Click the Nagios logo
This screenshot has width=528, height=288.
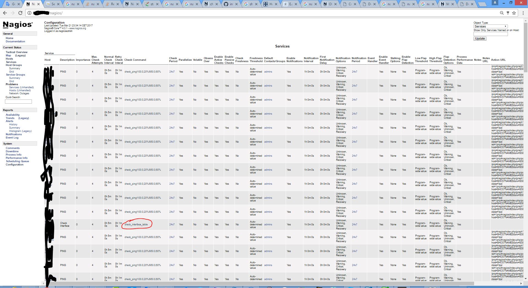coord(18,25)
